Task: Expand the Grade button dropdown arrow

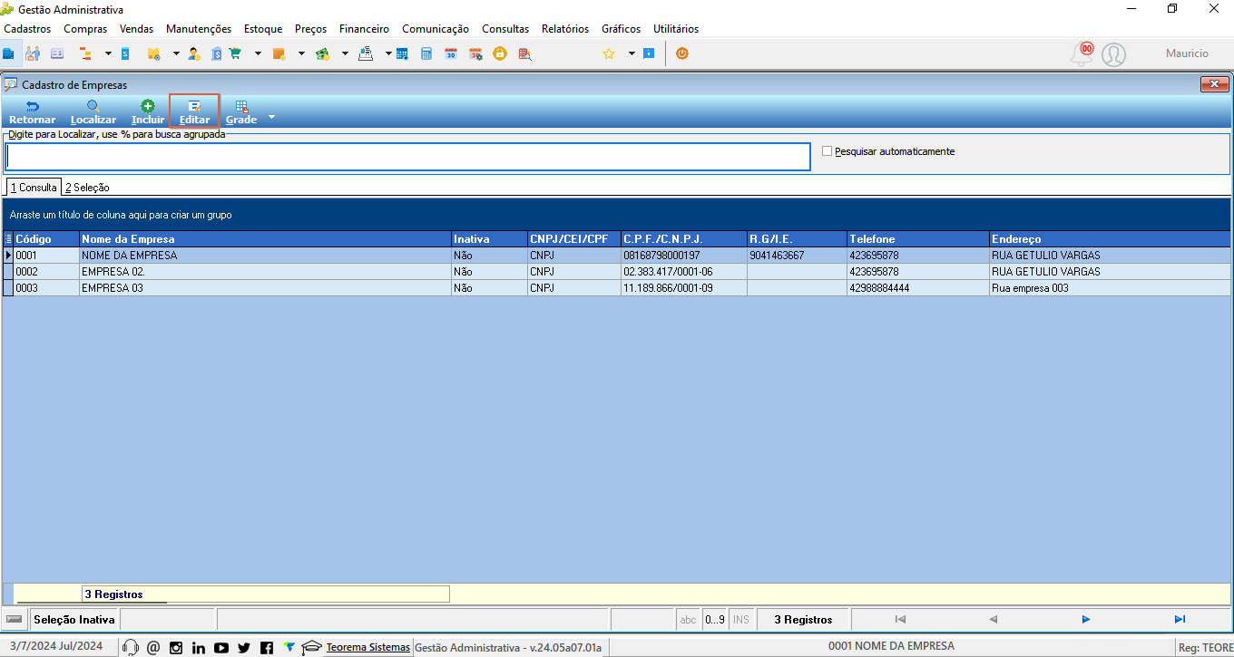Action: point(270,118)
